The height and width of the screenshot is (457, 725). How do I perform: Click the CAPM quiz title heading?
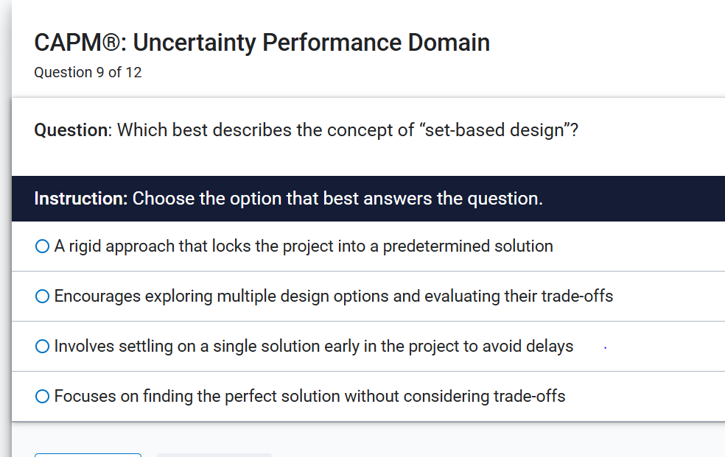(262, 42)
